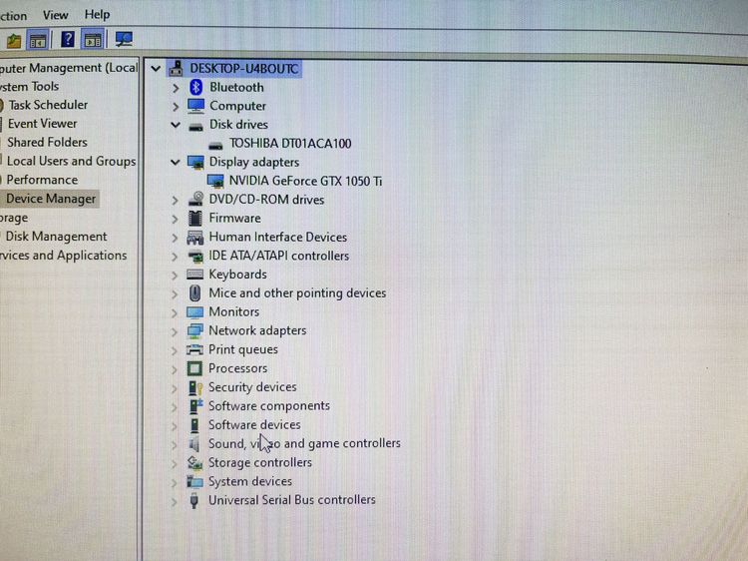This screenshot has height=561, width=748.
Task: Click the Universal Serial Bus controllers icon
Action: tap(193, 500)
